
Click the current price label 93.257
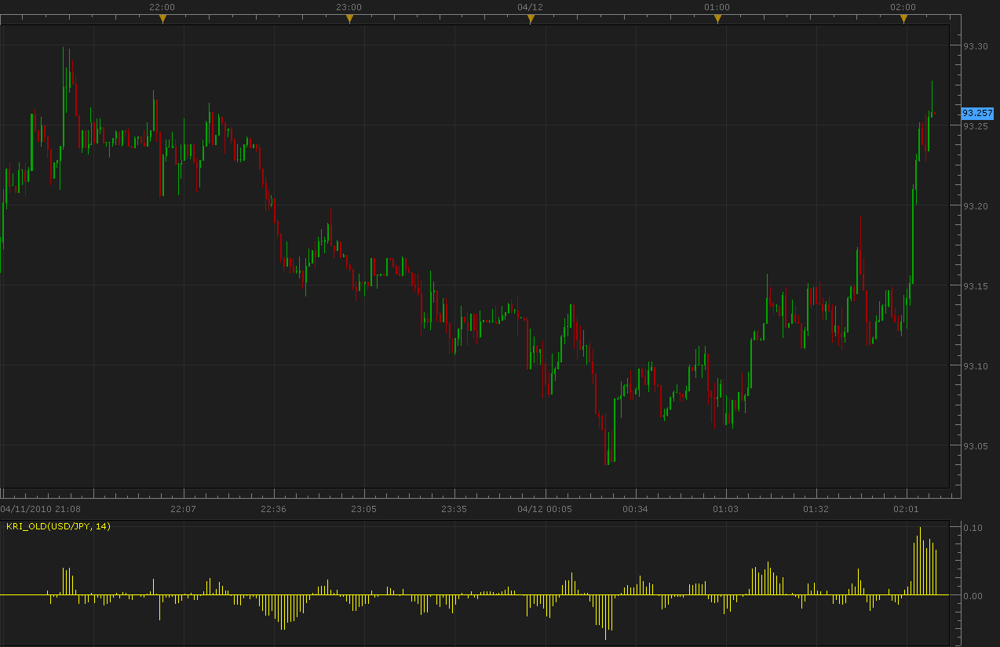coord(978,114)
